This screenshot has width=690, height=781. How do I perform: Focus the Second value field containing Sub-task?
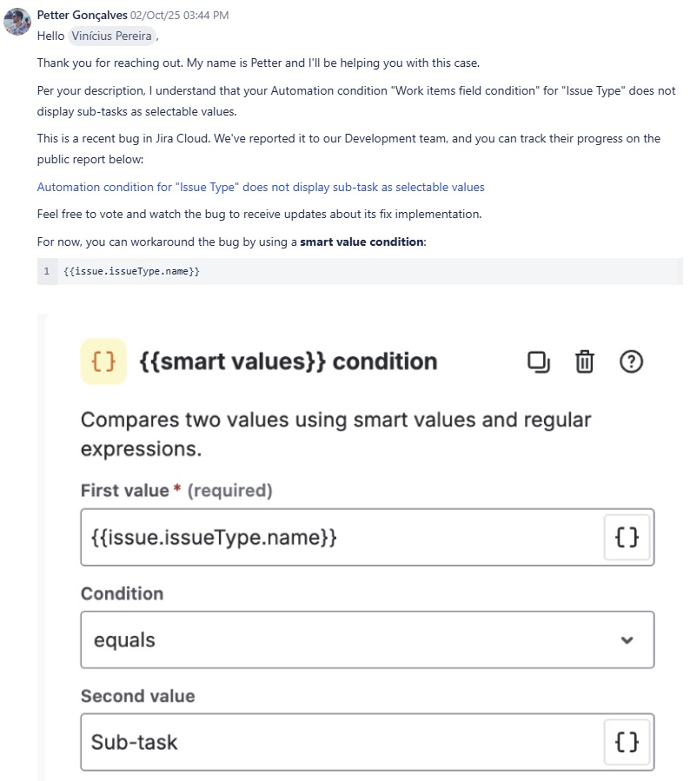(339, 742)
